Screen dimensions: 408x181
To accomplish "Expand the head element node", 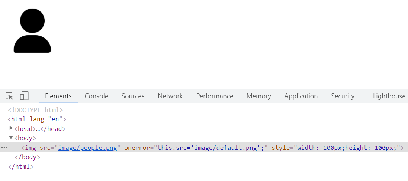I will coord(11,128).
